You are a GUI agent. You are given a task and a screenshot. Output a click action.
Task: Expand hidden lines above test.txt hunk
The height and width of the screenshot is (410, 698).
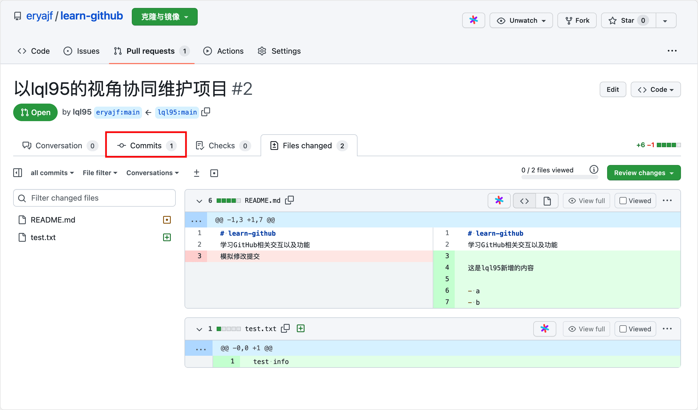(199, 348)
